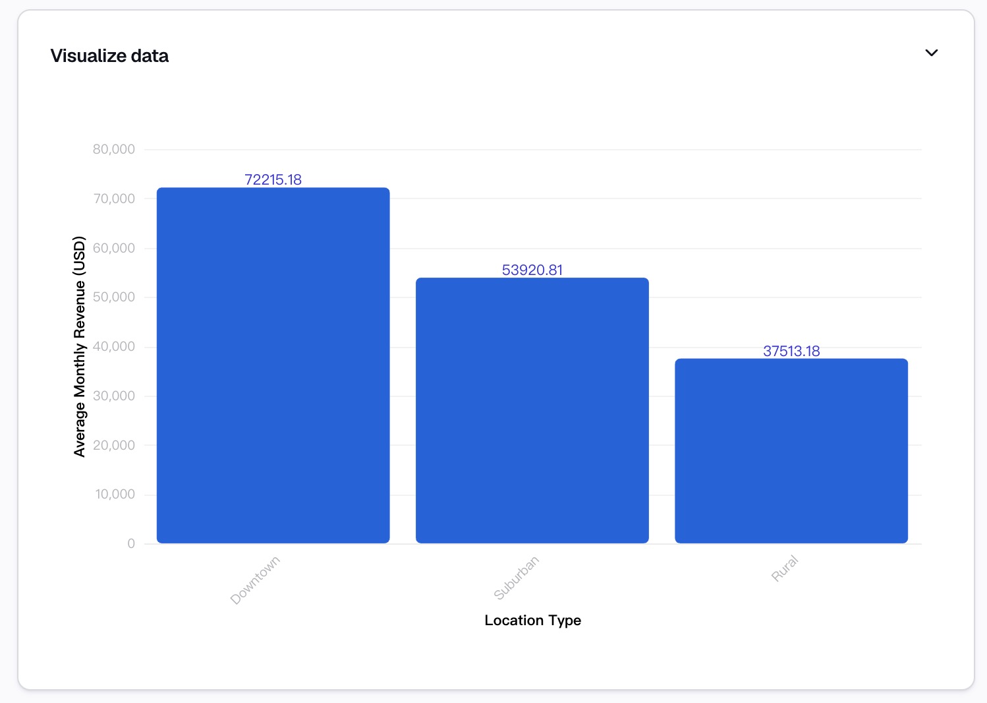987x703 pixels.
Task: Click the 72215.18 data label
Action: 273,179
